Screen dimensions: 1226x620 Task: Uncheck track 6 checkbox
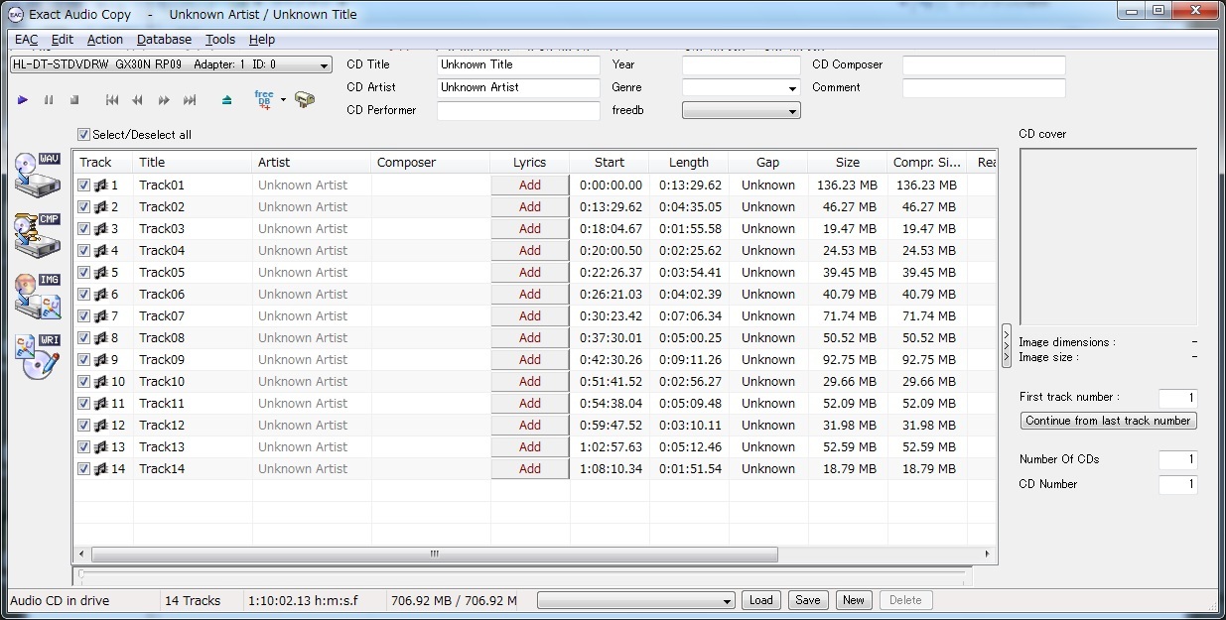coord(84,295)
